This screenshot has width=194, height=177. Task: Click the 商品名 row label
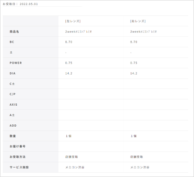point(14,32)
